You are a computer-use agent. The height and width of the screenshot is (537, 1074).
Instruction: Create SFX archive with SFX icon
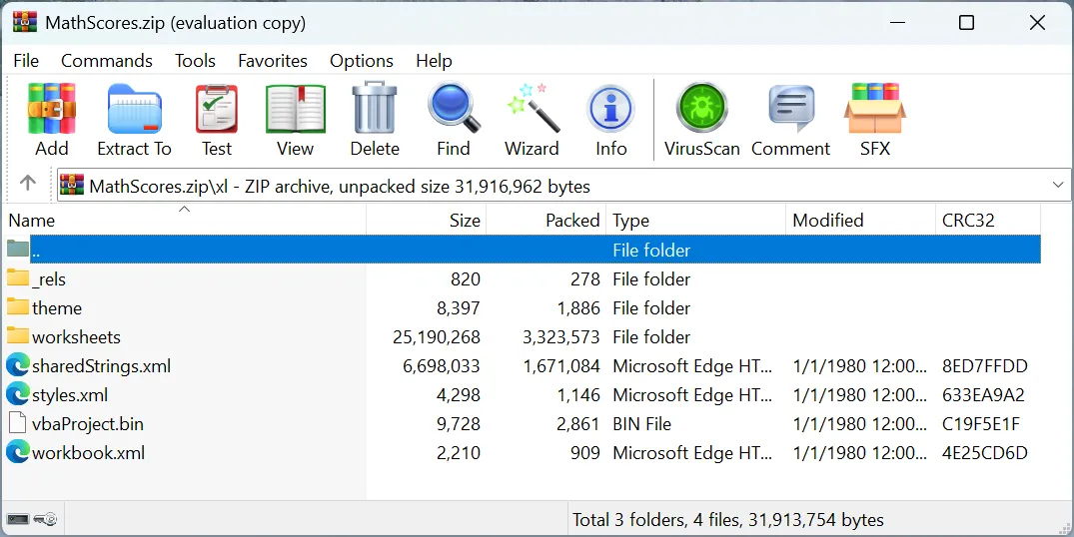pyautogui.click(x=874, y=108)
